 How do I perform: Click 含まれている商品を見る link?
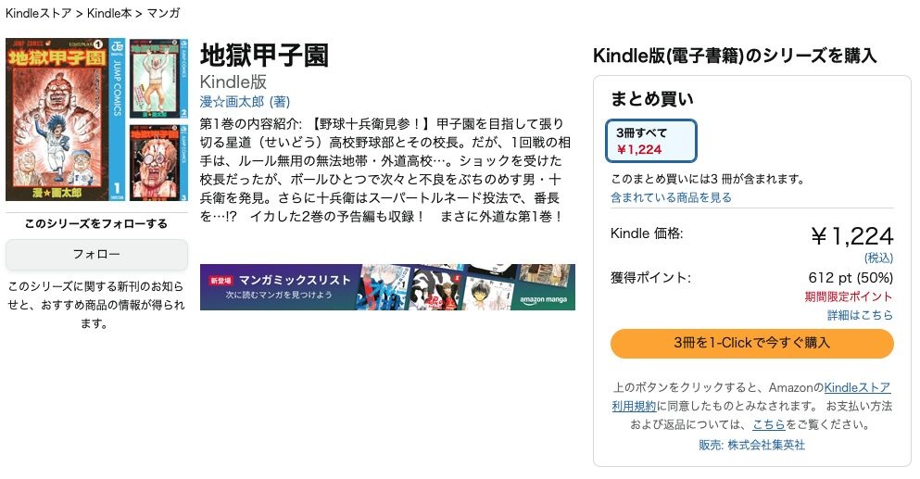tap(671, 197)
